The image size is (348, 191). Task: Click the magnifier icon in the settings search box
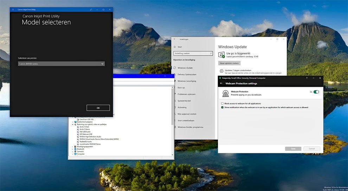pos(211,53)
